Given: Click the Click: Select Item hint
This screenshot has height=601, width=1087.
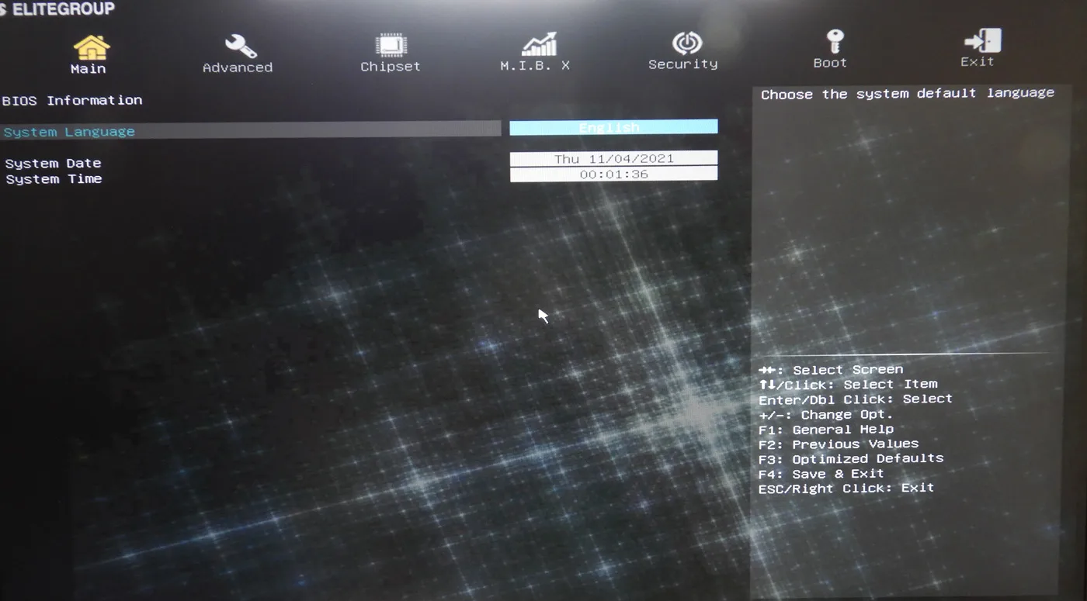Looking at the screenshot, I should coord(848,385).
